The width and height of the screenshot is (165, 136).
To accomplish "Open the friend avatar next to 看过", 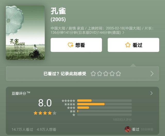I will (128, 129).
